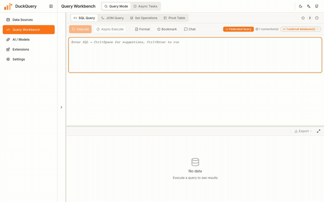324x202 pixels.
Task: Click the Extensions blocks icon
Action: tap(8, 49)
